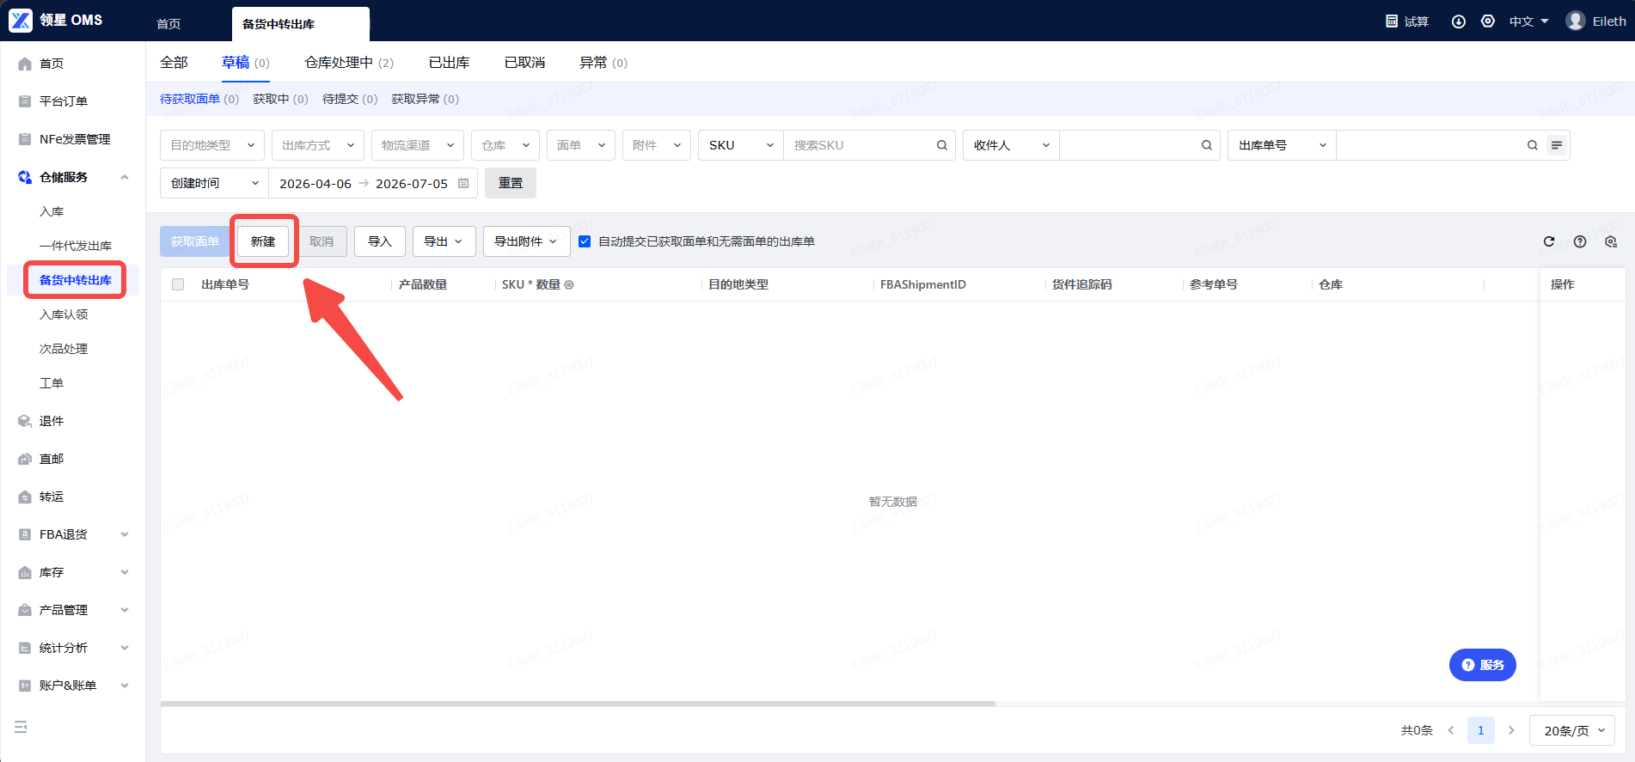Viewport: 1635px width, 762px height.
Task: Open the download center icon
Action: (x=1459, y=21)
